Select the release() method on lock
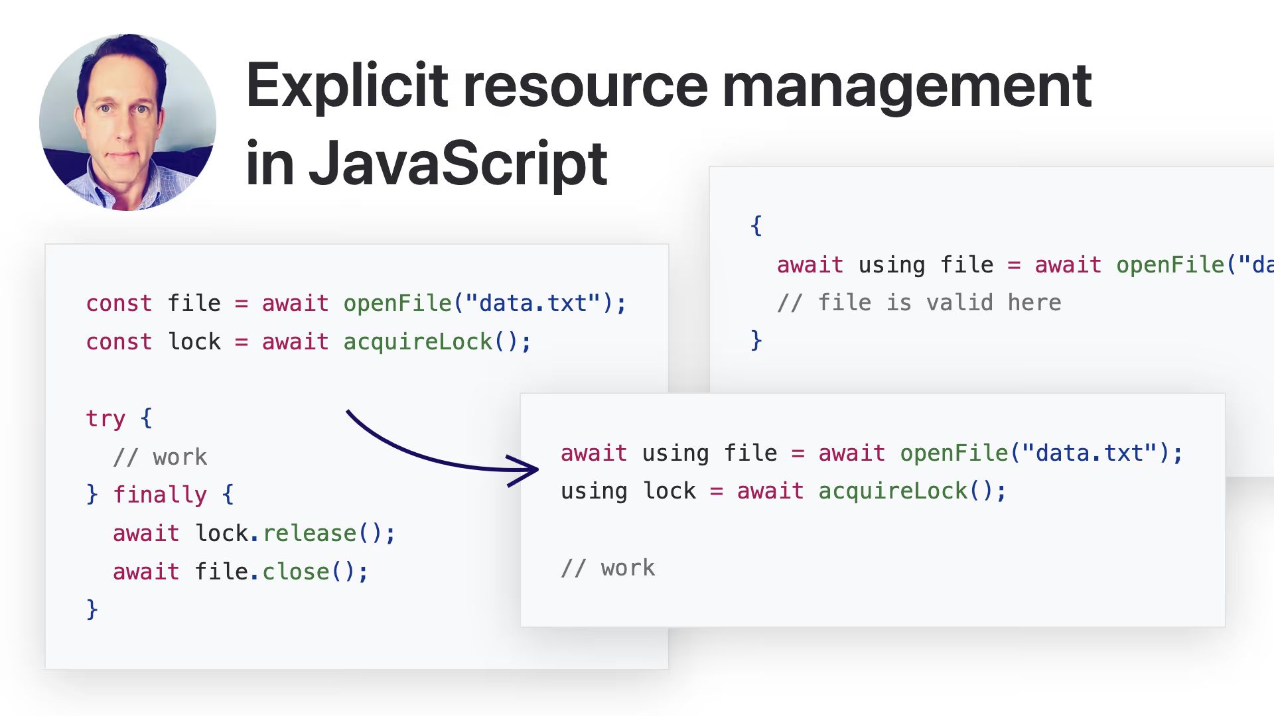 pos(310,532)
